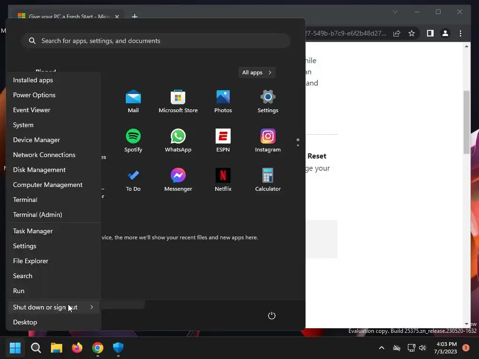The width and height of the screenshot is (479, 359).
Task: Launch Terminal (Admin) from the menu
Action: [53, 215]
